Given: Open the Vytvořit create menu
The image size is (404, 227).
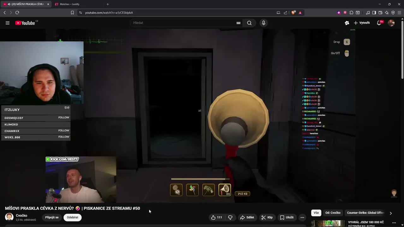Looking at the screenshot, I should (362, 23).
